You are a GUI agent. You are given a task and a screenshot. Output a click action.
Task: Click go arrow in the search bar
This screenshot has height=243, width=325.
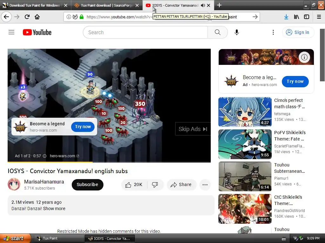point(255,17)
